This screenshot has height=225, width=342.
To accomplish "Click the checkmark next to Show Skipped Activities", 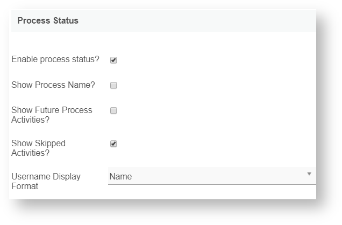I will 113,144.
